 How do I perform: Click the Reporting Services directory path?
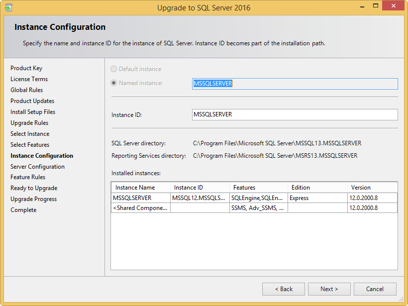click(275, 156)
